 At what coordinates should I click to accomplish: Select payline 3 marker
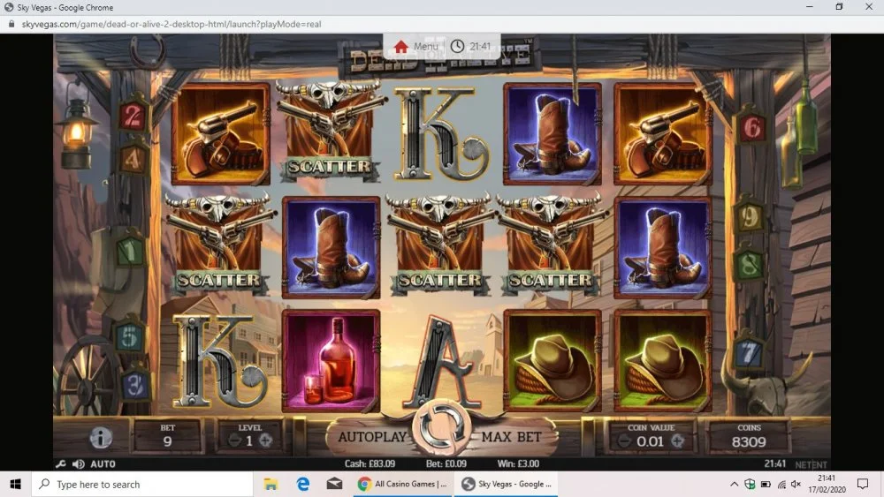(x=134, y=385)
